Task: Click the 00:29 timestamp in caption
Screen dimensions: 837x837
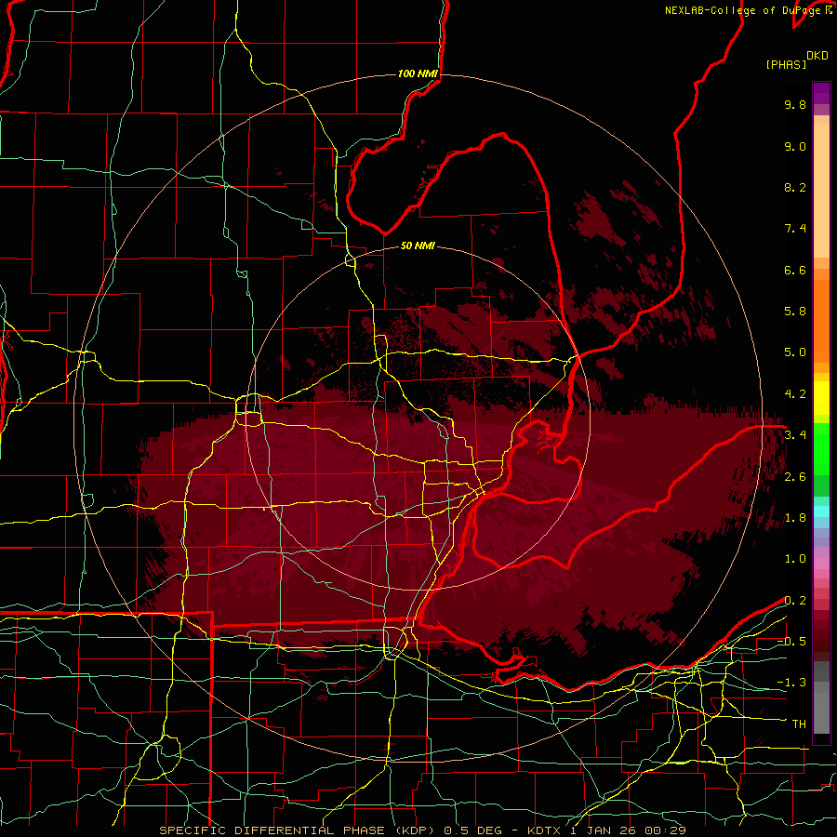Action: pos(667,830)
